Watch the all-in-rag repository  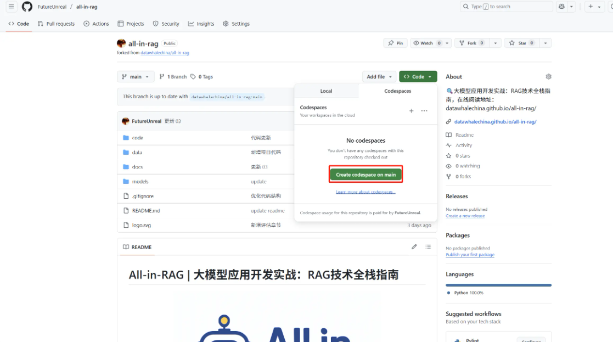tap(428, 43)
